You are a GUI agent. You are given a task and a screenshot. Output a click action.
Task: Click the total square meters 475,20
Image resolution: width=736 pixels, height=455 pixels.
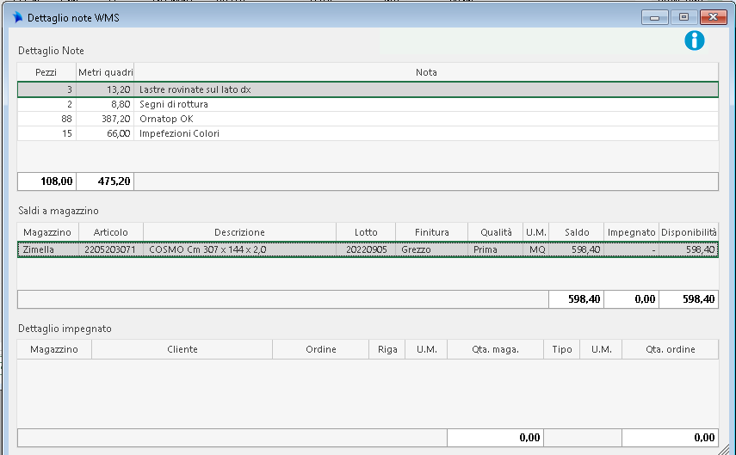point(105,181)
